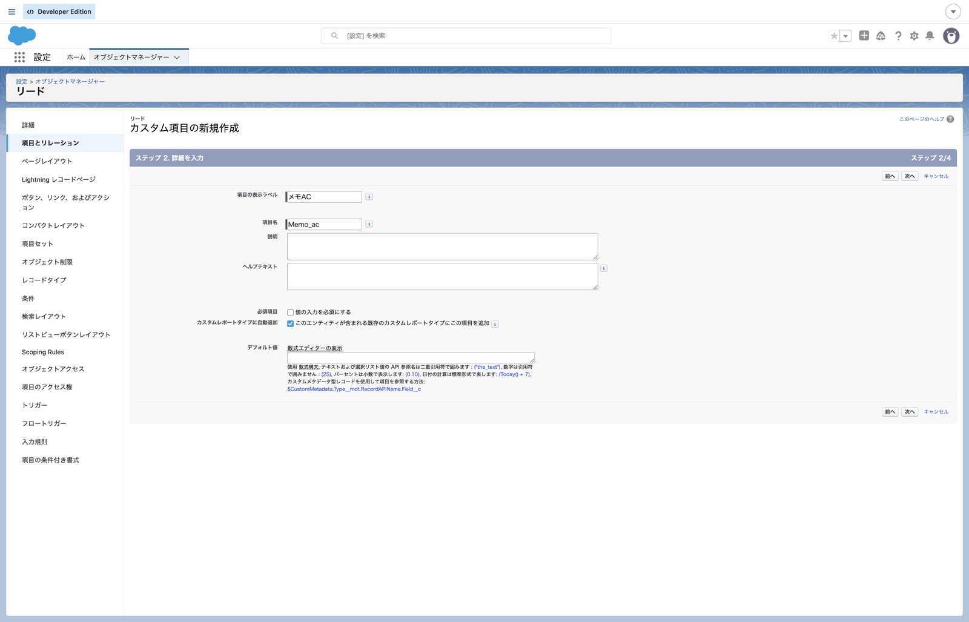Open the user avatar profile menu
Viewport: 969px width, 622px height.
(x=951, y=36)
